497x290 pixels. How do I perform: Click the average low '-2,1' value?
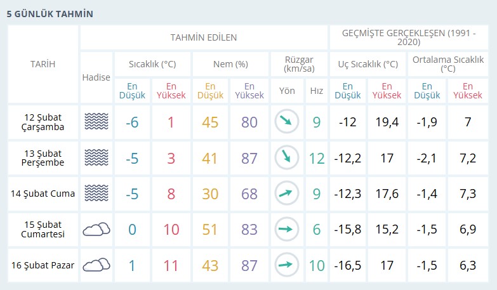[427, 158]
